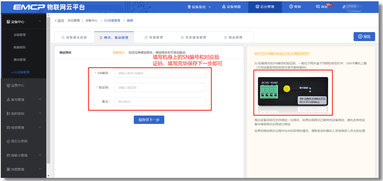The height and width of the screenshot is (181, 383).
Task: Click 后台管理 breadcrumb
Action: point(74,20)
